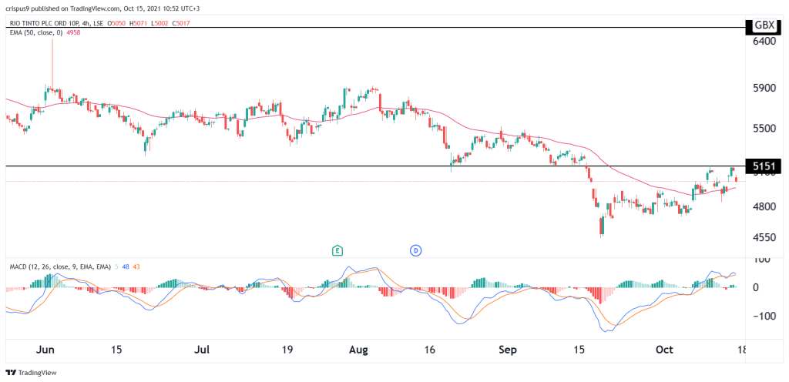Select the MACD (12, 26, close, 9) legend
Viewport: 789px width, 382px height.
58,267
